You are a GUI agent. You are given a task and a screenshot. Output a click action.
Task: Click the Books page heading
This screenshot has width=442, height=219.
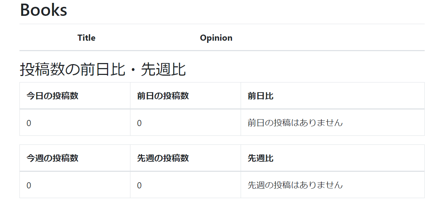pyautogui.click(x=44, y=10)
